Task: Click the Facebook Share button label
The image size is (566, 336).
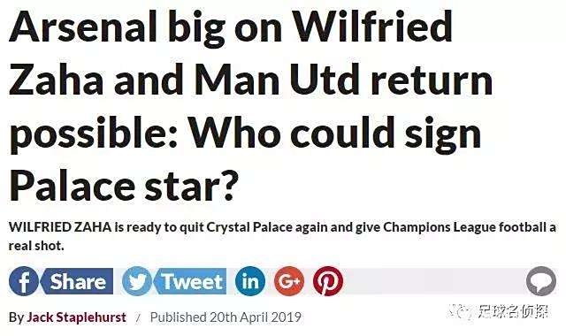Action: click(x=77, y=281)
